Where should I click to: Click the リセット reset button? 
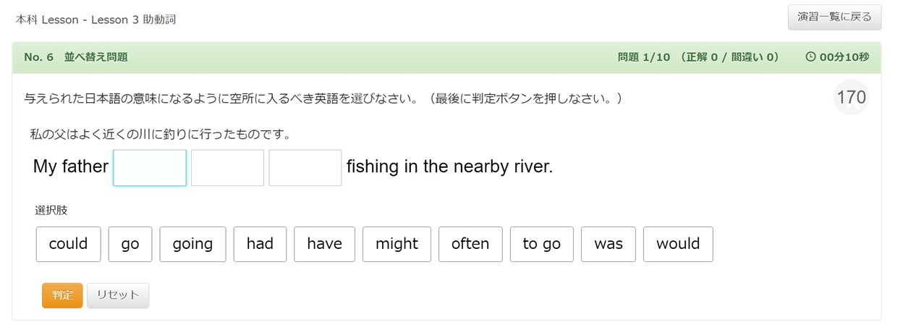click(x=118, y=295)
